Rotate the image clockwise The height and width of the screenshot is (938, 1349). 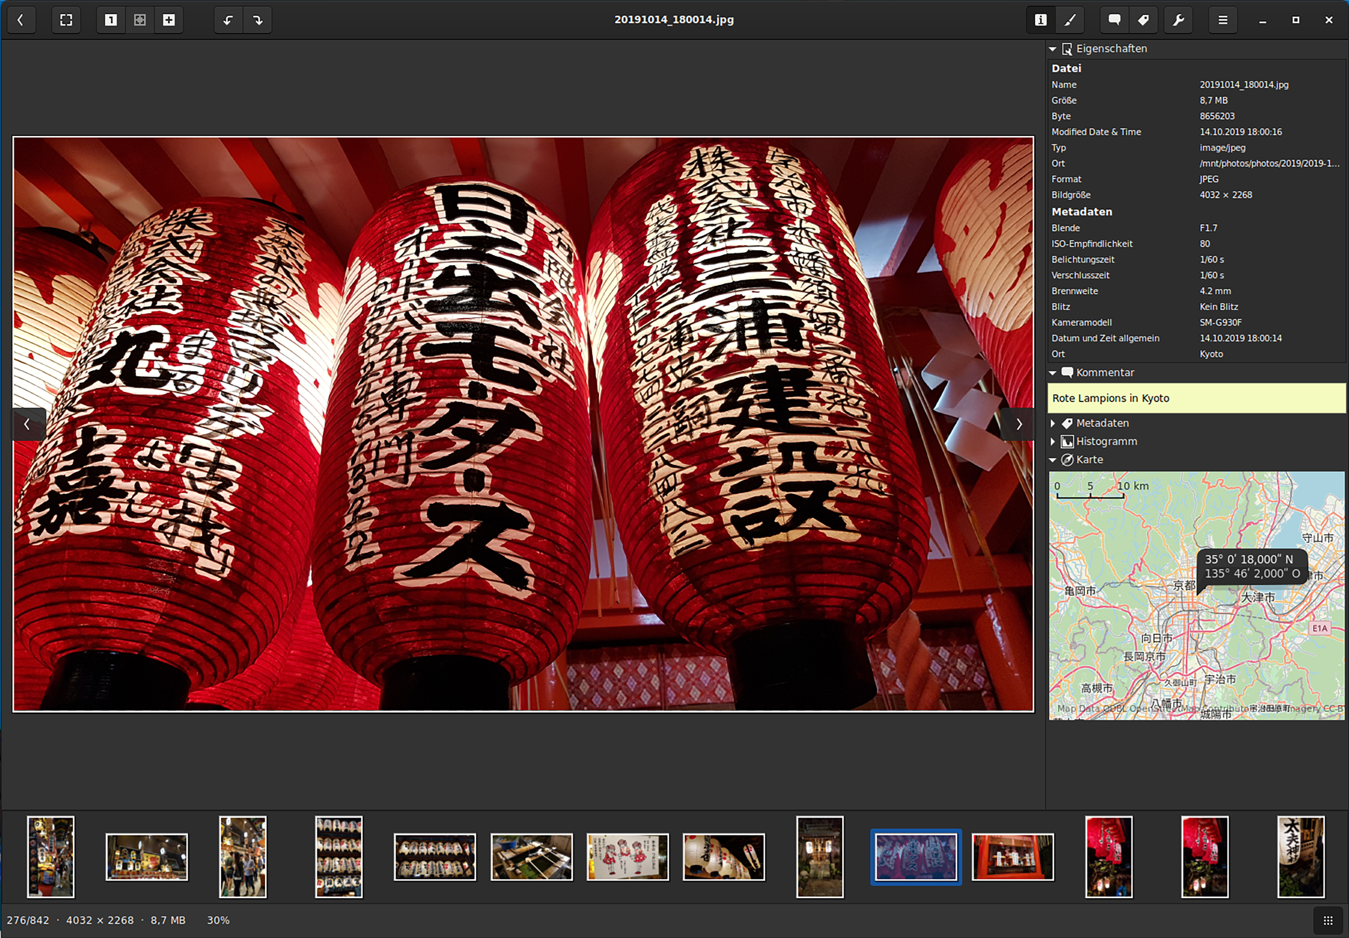(258, 20)
